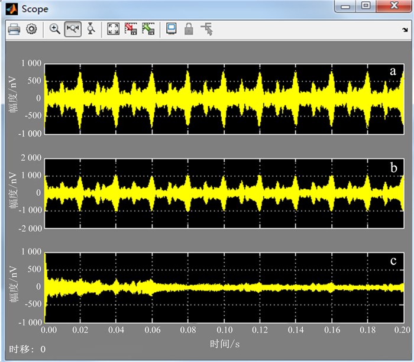The height and width of the screenshot is (362, 414).
Task: Minimize the Scope window
Action: (345, 7)
